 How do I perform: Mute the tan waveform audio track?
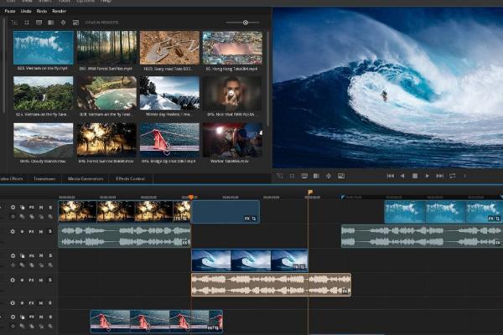(x=41, y=280)
